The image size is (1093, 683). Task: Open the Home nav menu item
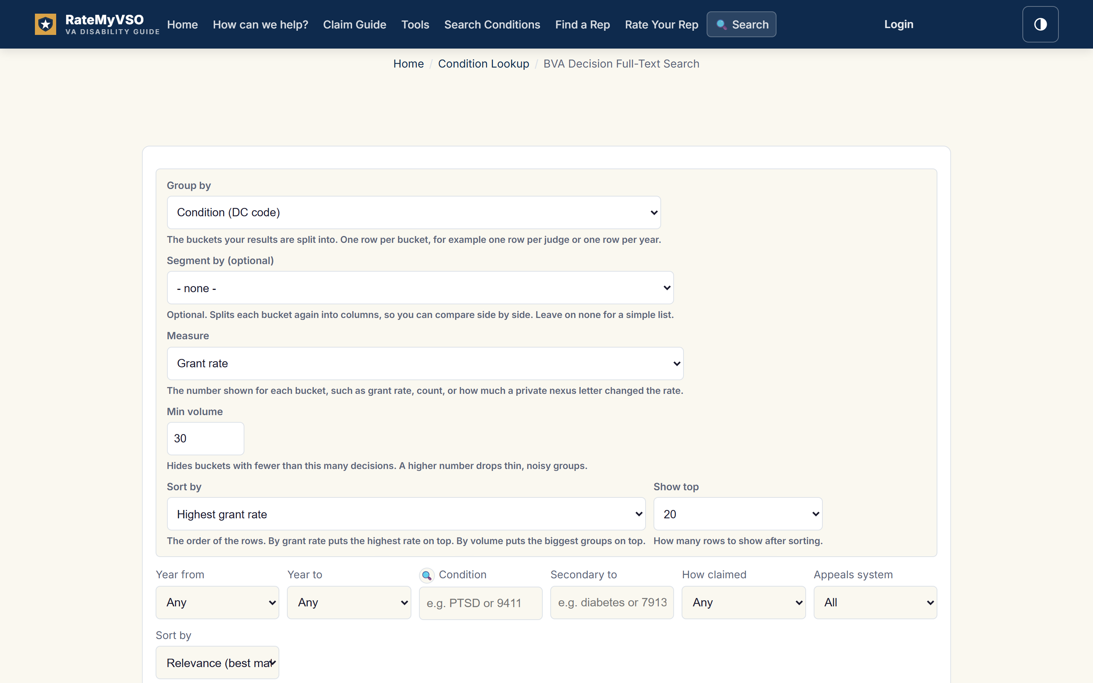[183, 24]
